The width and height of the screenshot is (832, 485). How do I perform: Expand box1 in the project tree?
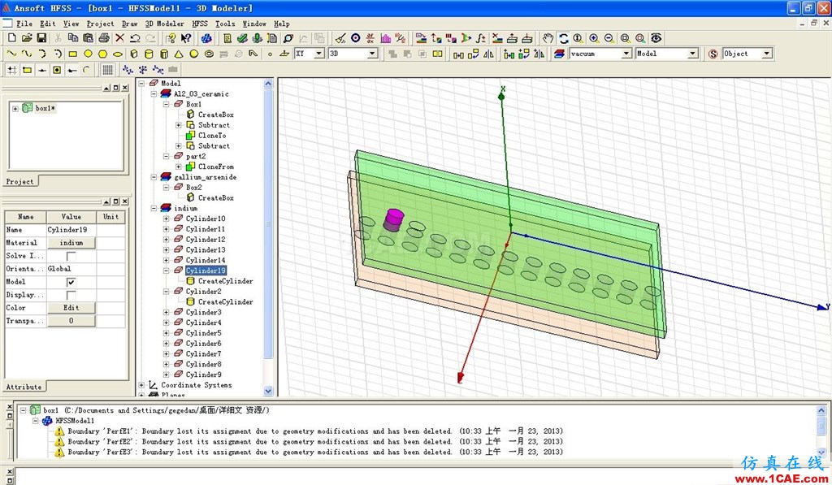click(x=15, y=109)
